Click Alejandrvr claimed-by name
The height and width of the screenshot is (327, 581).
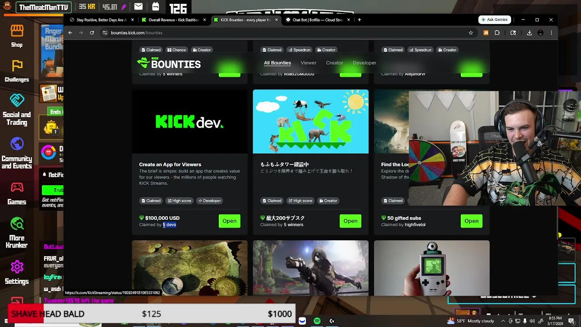(415, 74)
